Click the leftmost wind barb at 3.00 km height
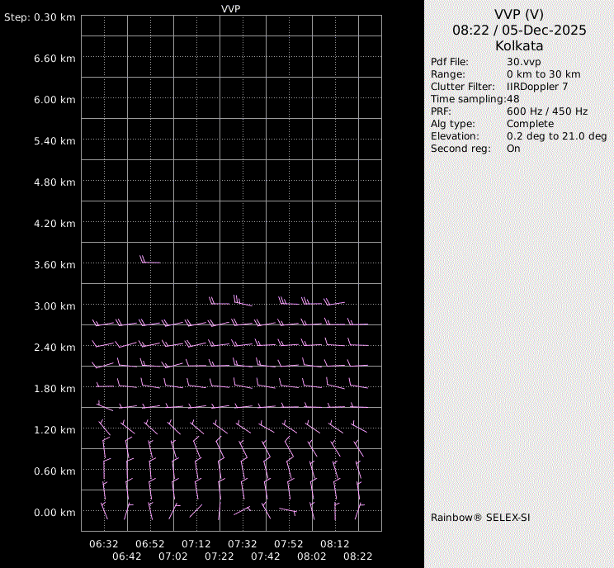The height and width of the screenshot is (568, 614). click(219, 302)
